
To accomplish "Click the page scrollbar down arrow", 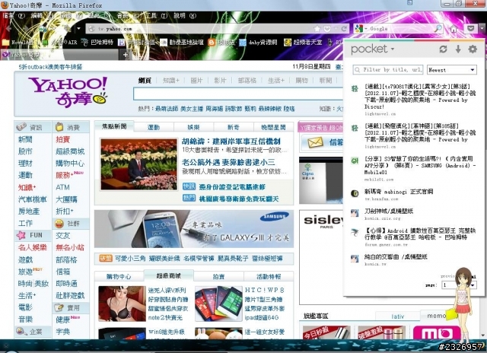I will point(483,336).
